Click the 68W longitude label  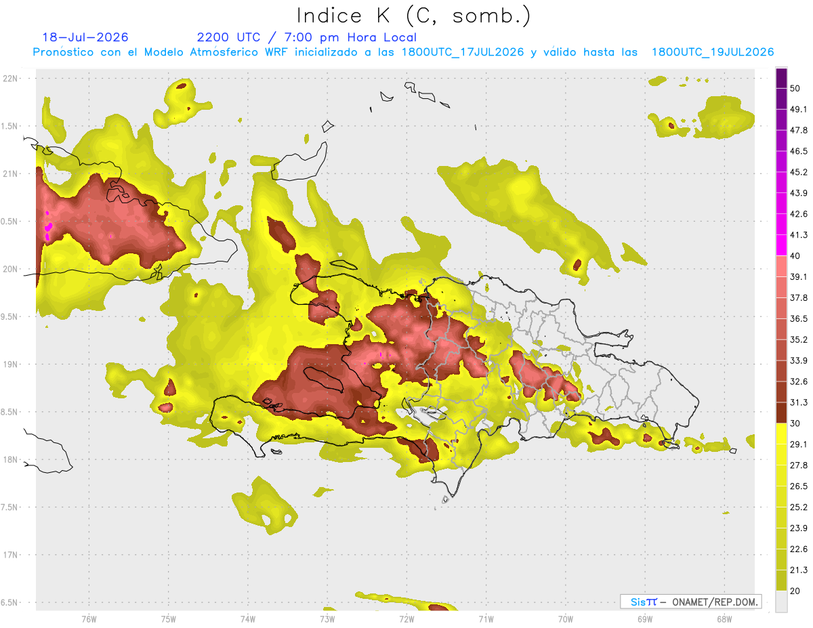coord(724,619)
